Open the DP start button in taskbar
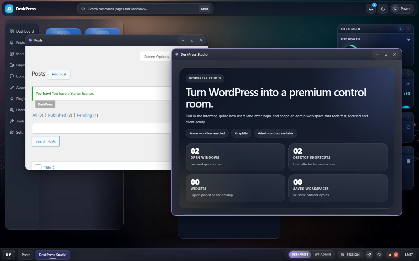Viewport: 419px width, 261px height. pyautogui.click(x=9, y=255)
